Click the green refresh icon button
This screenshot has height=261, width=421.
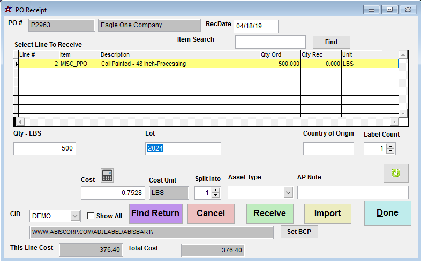[396, 173]
